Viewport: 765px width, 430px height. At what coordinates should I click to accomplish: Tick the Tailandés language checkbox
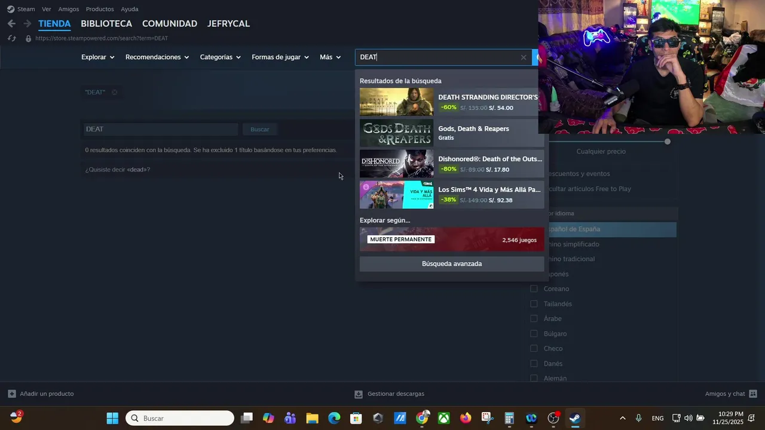(x=534, y=304)
